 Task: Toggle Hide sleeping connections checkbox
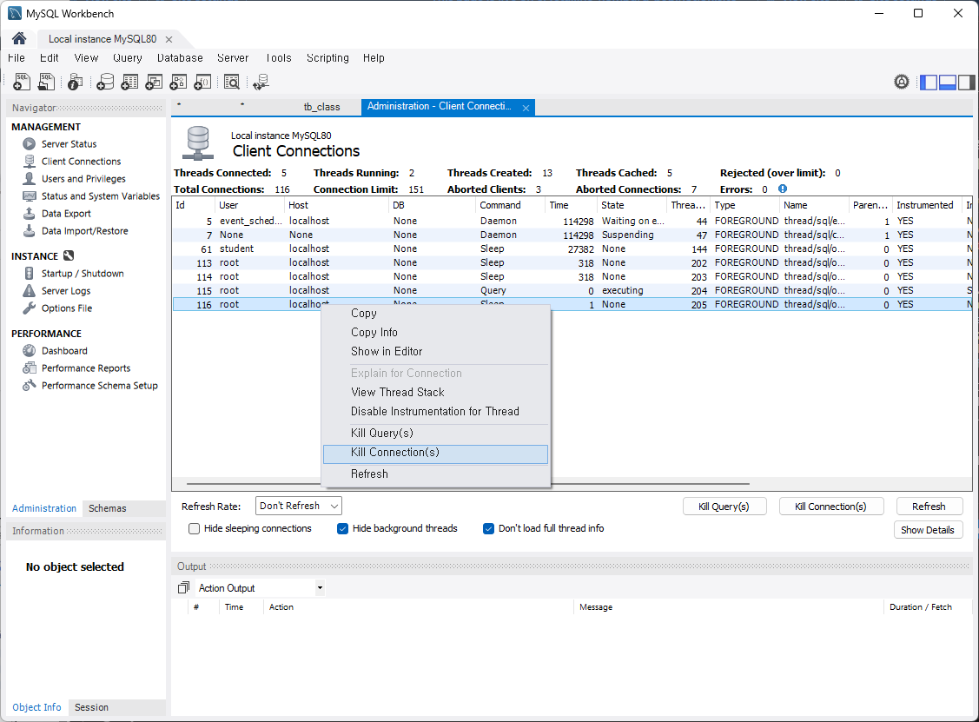click(x=195, y=528)
